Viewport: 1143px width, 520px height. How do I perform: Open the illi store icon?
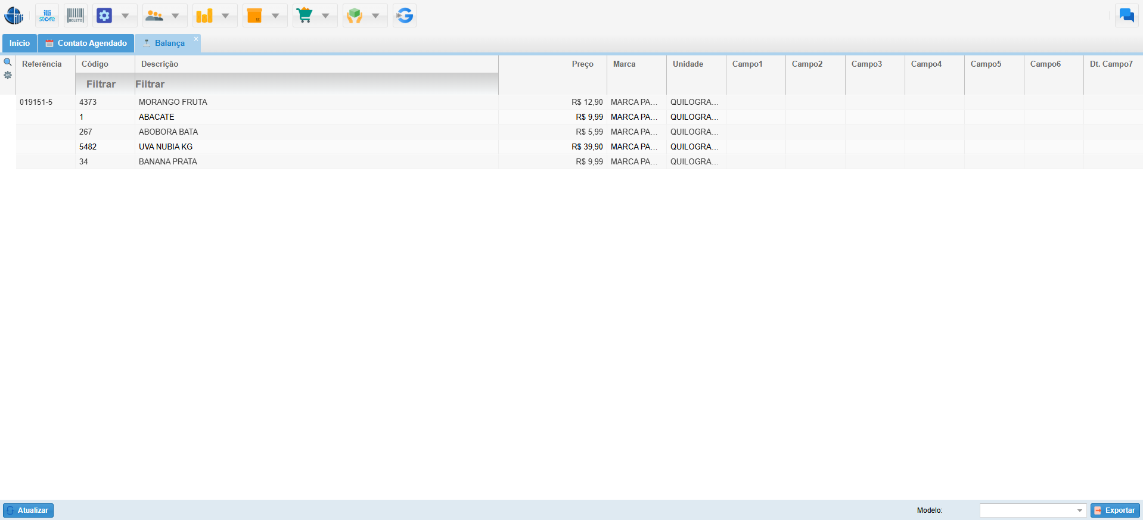coord(47,15)
